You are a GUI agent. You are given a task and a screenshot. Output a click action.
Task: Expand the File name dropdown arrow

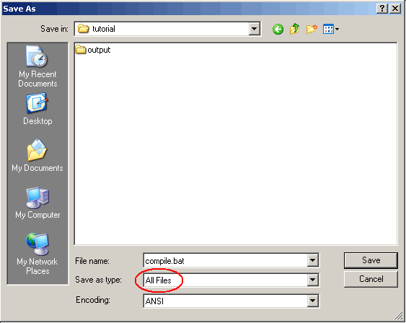(312, 260)
